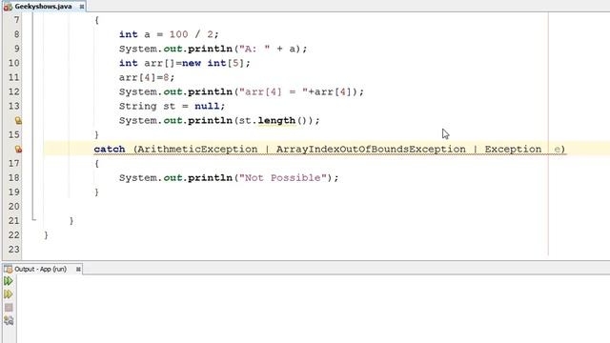610x343 pixels.
Task: Click the hint bulb icon beside st.length line
Action: click(18, 121)
